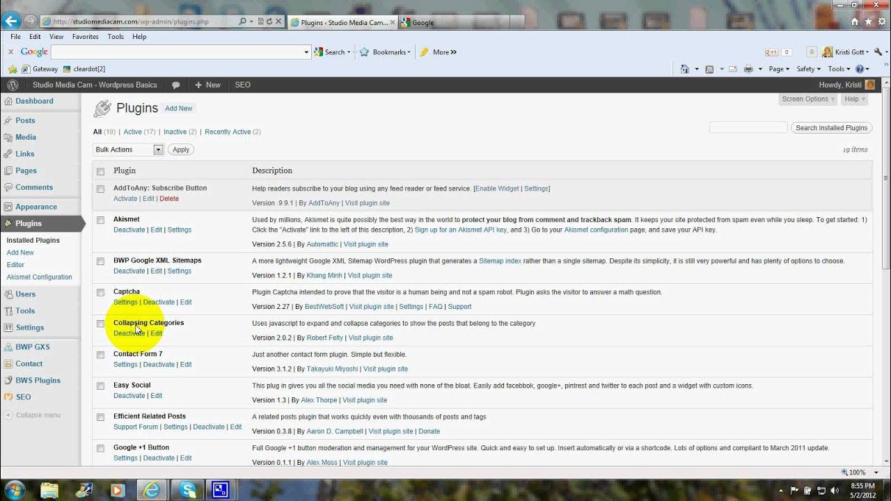The height and width of the screenshot is (501, 891).
Task: Click the IE favorites star icon
Action: [x=869, y=22]
